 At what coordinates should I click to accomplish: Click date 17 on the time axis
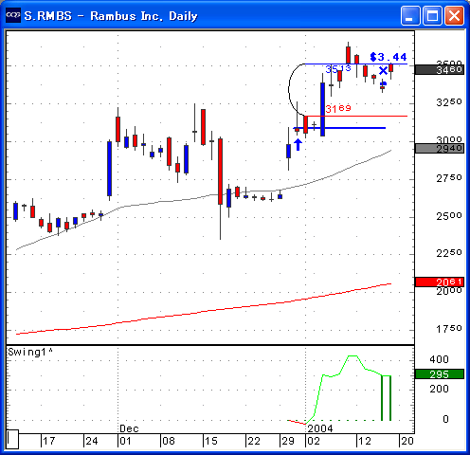click(x=49, y=441)
